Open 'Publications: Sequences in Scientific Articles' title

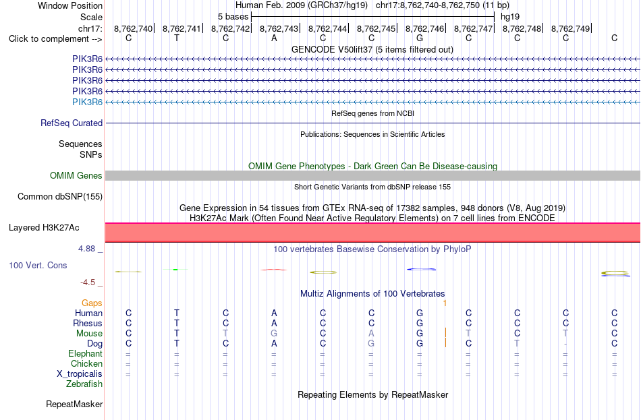(x=372, y=134)
